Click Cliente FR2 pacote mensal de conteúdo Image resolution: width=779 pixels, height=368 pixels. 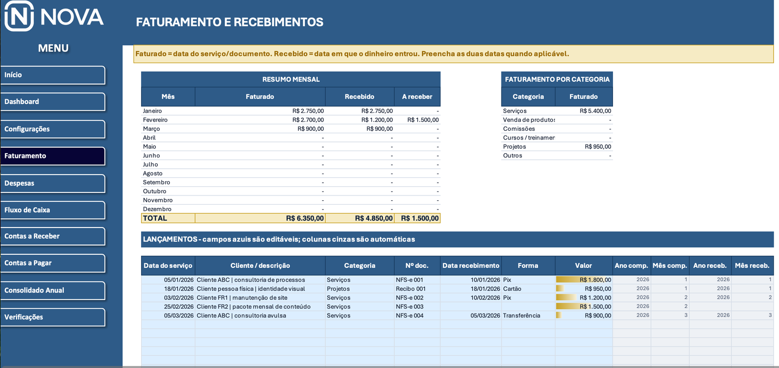(x=260, y=307)
